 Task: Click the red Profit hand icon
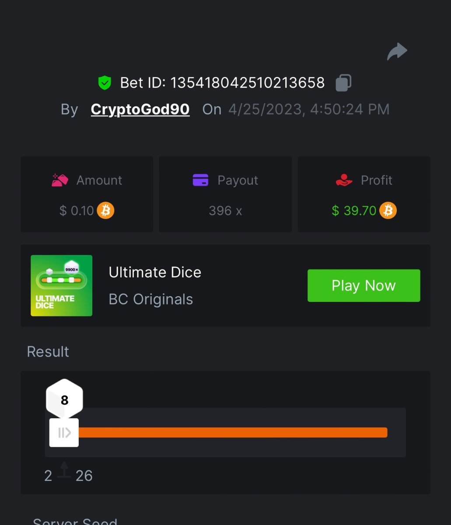344,180
